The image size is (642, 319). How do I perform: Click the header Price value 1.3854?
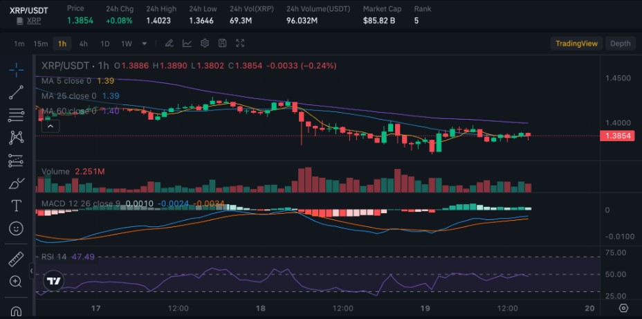pyautogui.click(x=80, y=20)
